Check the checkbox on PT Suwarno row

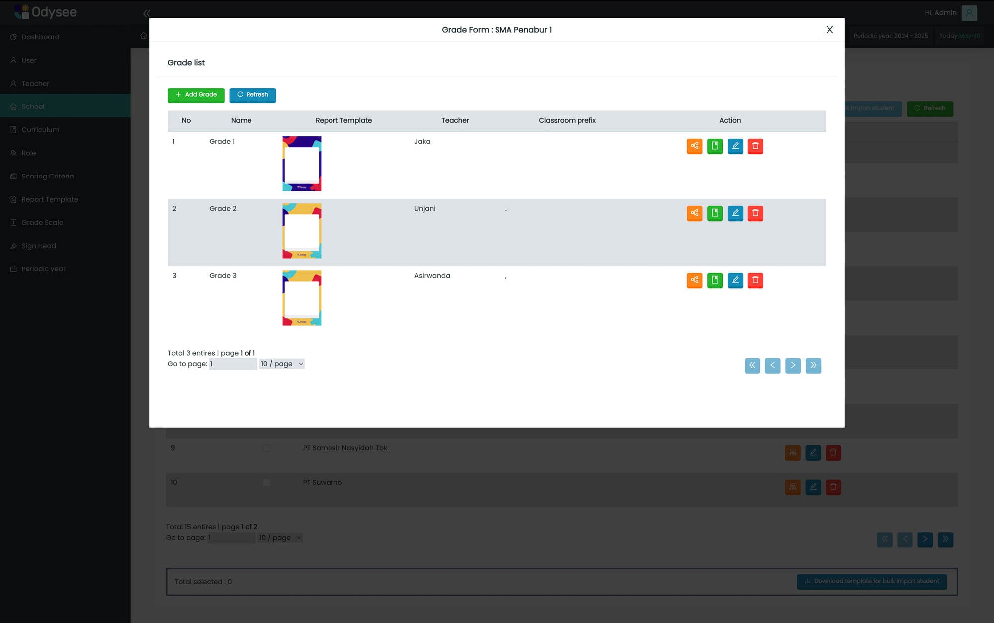(266, 482)
